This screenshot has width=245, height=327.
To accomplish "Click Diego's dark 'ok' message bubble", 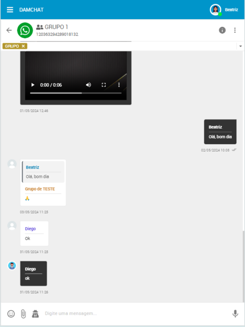I will point(34,273).
